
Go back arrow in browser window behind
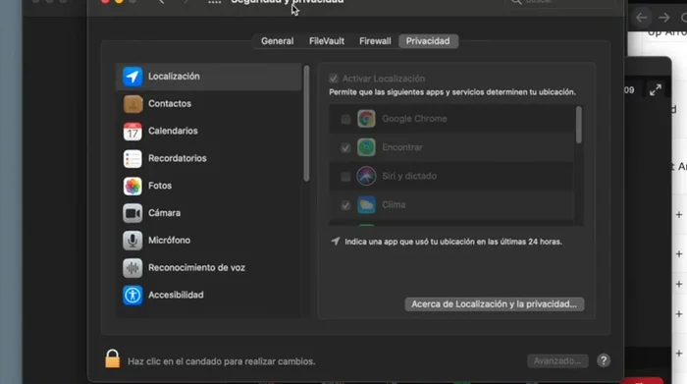pyautogui.click(x=642, y=18)
